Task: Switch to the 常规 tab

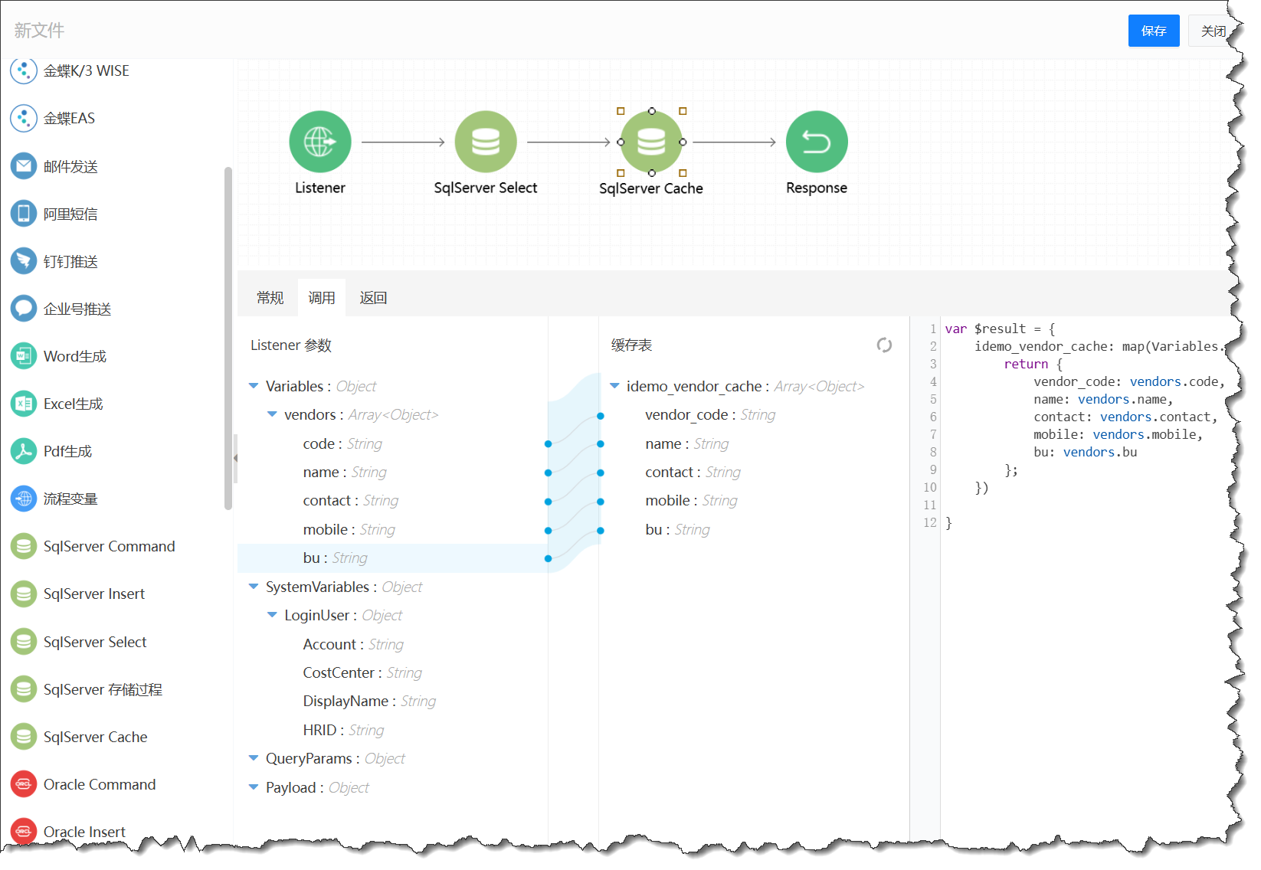Action: click(270, 298)
